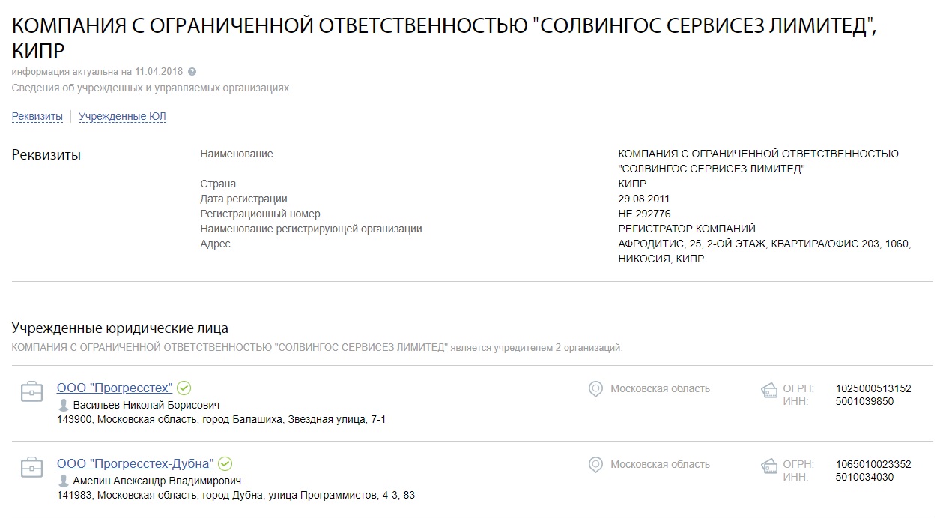Click briefcase icon beside ООО "Прогресстех-Дубна"
This screenshot has width=937, height=518.
(31, 467)
